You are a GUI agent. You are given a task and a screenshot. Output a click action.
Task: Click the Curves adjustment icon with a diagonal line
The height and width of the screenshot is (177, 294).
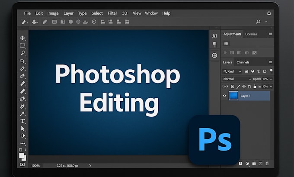point(254,53)
